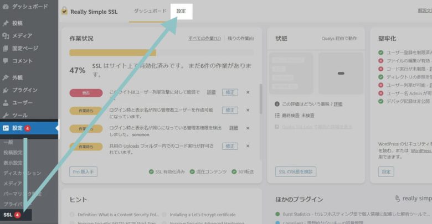Open ユーザー menu item

(x=22, y=103)
